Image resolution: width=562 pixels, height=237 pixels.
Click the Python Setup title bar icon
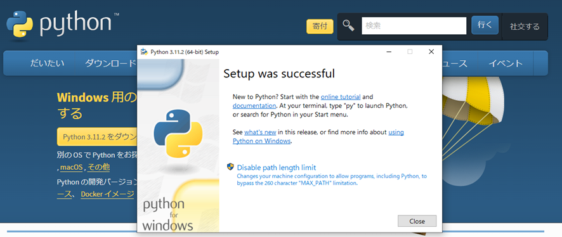(x=144, y=52)
